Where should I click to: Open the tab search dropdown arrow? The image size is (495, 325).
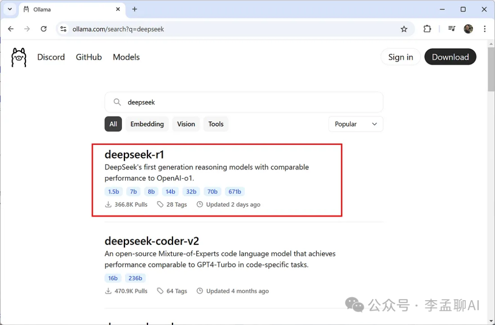[x=10, y=9]
